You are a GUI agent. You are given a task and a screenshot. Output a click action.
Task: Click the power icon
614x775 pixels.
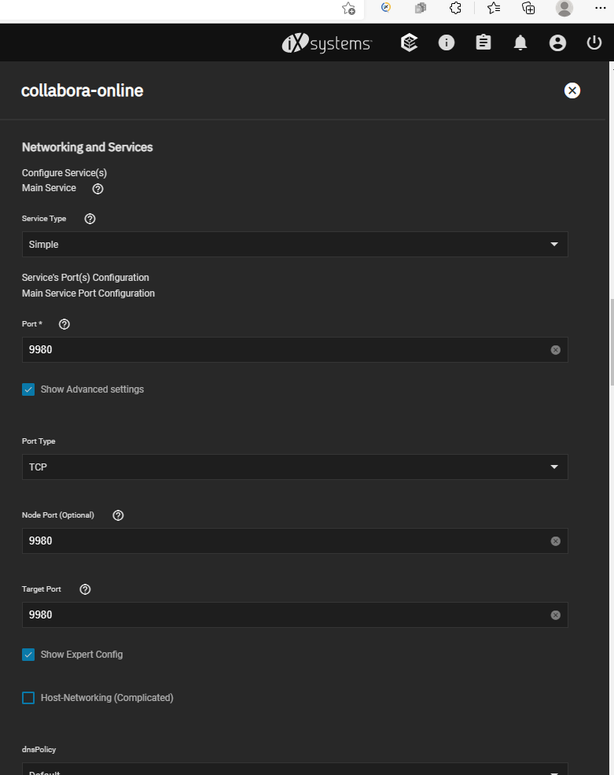[594, 42]
